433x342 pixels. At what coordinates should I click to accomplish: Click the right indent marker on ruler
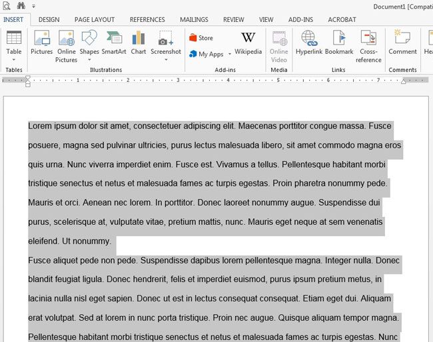[403, 81]
